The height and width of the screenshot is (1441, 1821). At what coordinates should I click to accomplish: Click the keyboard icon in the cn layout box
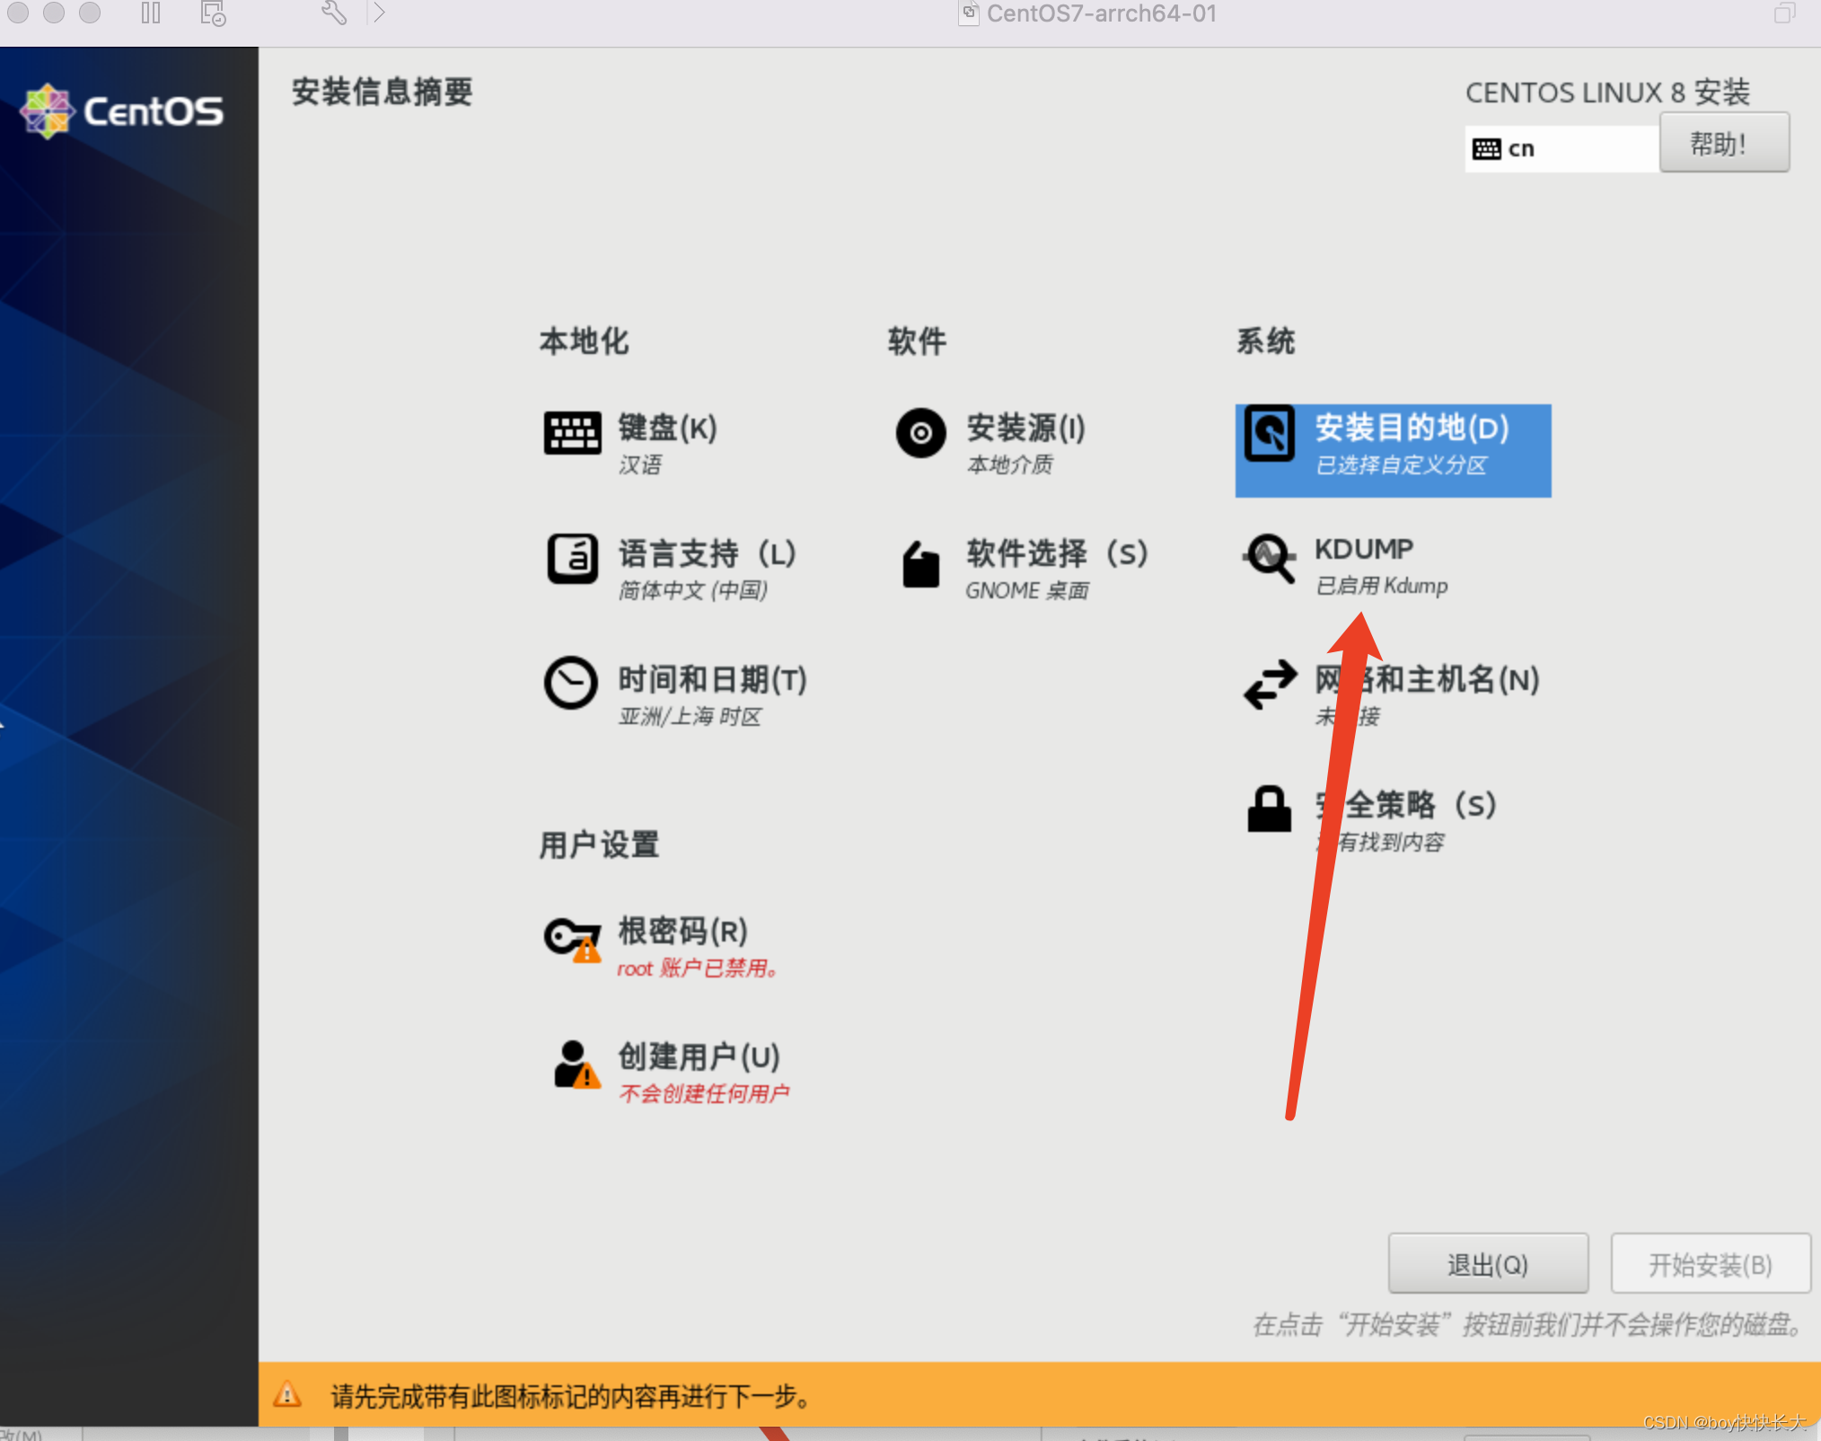(x=1486, y=148)
